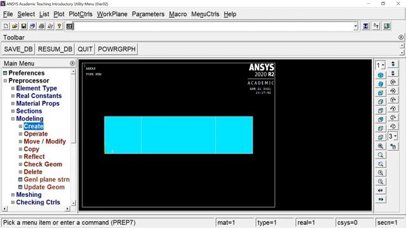
Task: Rotate model clockwise about Z icon
Action: click(393, 117)
